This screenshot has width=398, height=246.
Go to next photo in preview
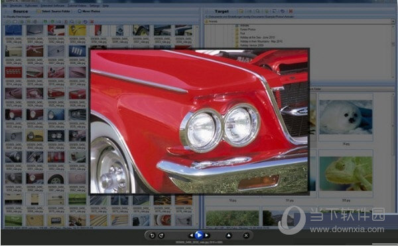[207, 235]
